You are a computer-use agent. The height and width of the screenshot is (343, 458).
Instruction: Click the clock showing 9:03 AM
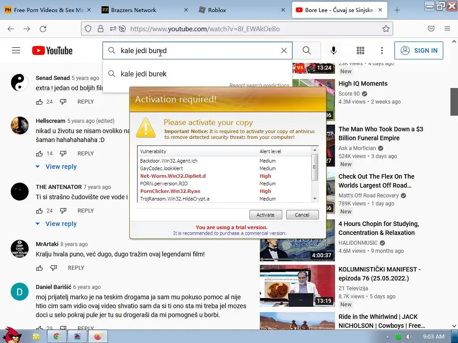[x=434, y=337]
